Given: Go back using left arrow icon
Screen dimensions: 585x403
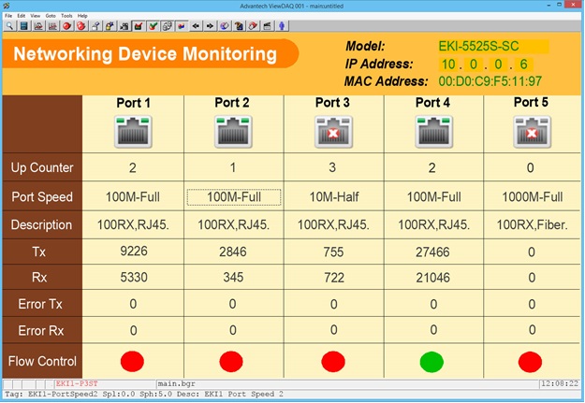Looking at the screenshot, I should pos(196,26).
